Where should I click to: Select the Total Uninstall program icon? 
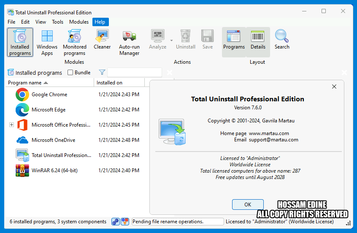tap(22, 155)
